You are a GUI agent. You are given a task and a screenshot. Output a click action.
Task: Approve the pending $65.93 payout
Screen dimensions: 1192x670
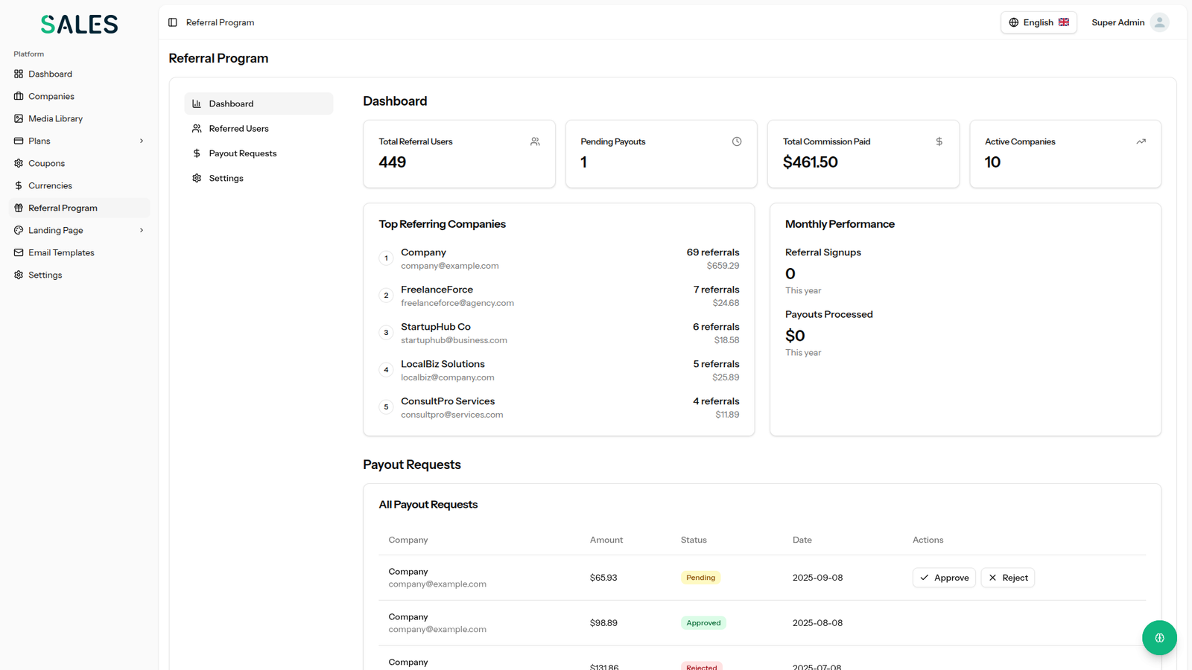944,578
